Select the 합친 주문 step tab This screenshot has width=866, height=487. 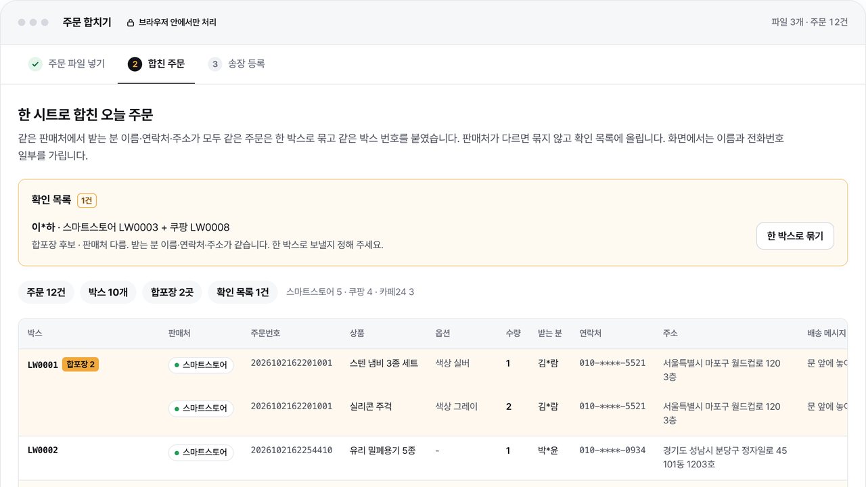(156, 64)
